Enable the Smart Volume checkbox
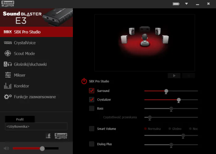This screenshot has height=154, width=216. click(x=92, y=129)
